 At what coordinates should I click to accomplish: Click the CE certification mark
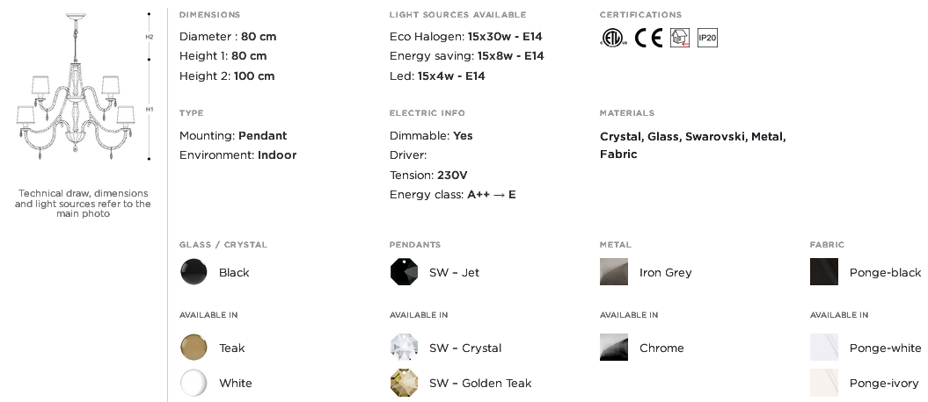coord(648,38)
